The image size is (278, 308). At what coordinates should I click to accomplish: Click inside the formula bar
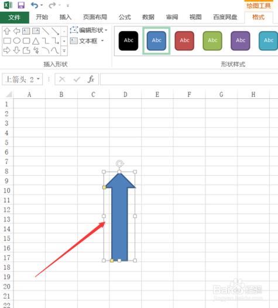pos(189,80)
